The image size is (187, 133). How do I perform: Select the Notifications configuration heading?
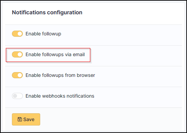coord(47,12)
